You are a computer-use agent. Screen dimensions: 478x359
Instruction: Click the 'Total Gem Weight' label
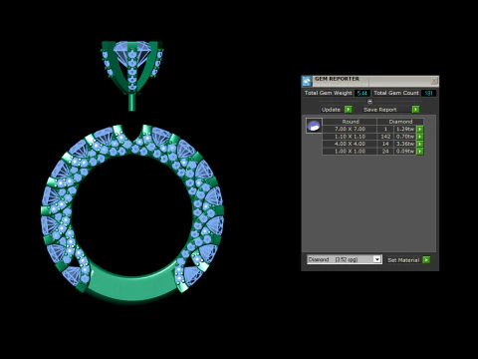[x=328, y=93]
